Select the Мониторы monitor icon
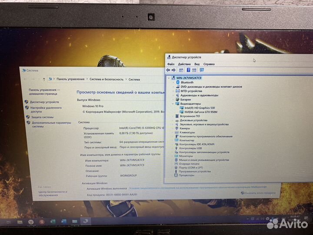 coord(176,156)
